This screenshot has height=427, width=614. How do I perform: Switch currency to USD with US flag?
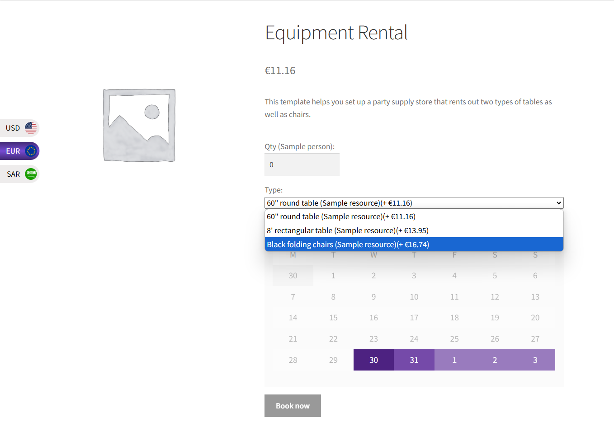(x=19, y=128)
